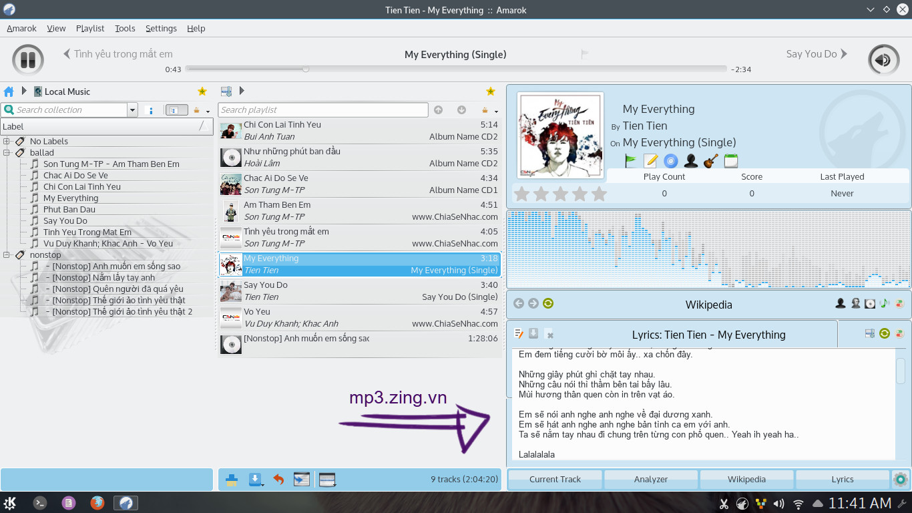Rate the track three stars
Viewport: 912px width, 513px height.
(560, 194)
